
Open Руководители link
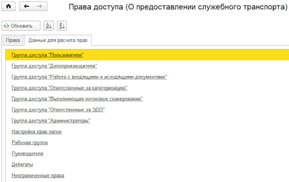[28, 154]
